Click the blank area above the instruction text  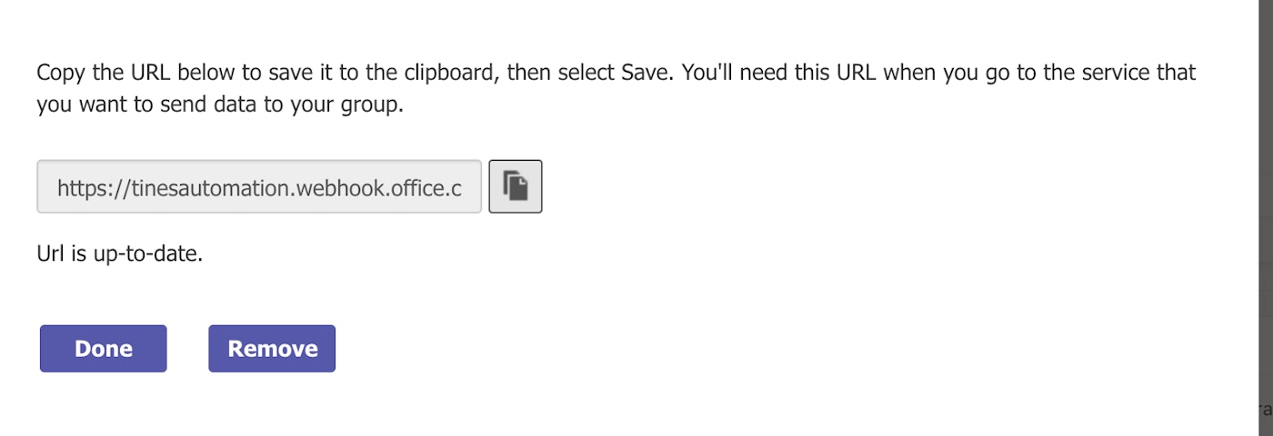click(546, 25)
